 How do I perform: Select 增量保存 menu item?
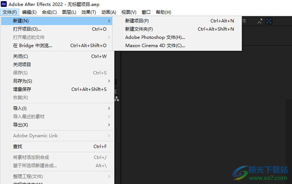tap(57, 89)
